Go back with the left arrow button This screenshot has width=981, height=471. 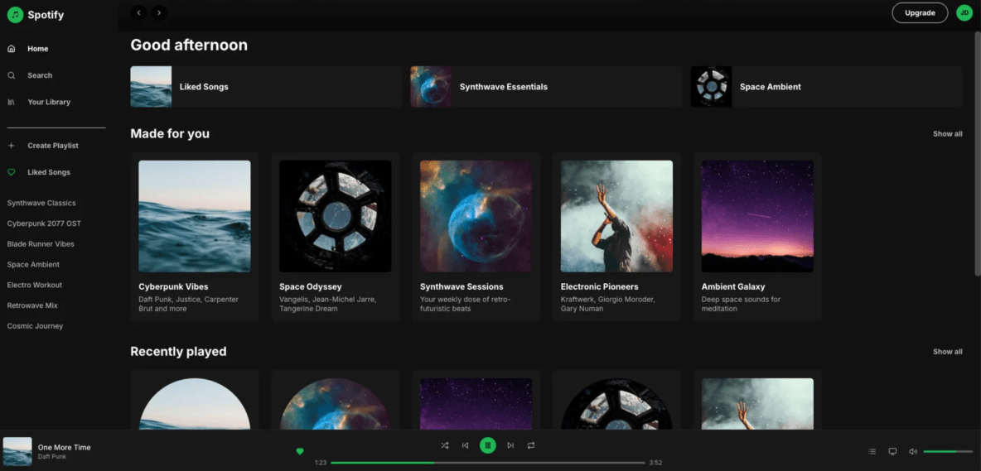139,12
